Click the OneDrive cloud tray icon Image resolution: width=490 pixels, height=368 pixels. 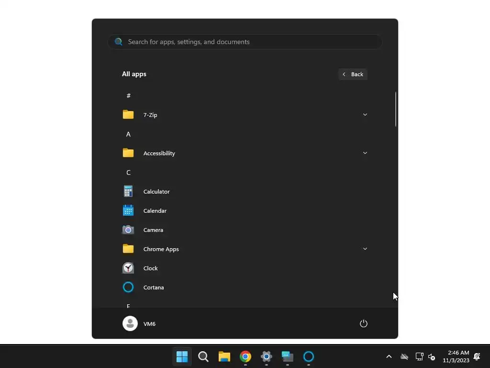click(x=404, y=356)
